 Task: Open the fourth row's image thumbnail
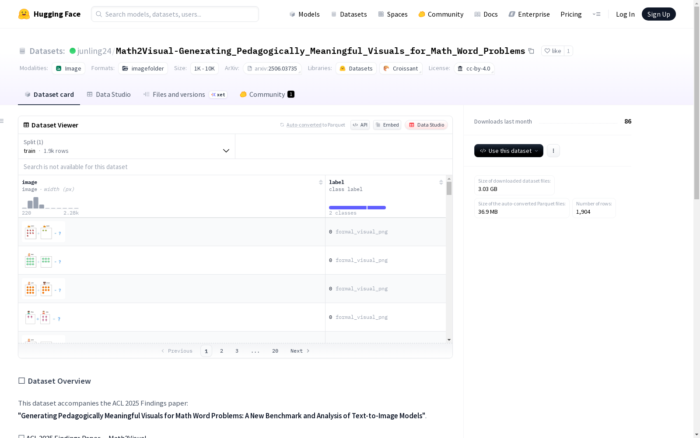coord(43,317)
